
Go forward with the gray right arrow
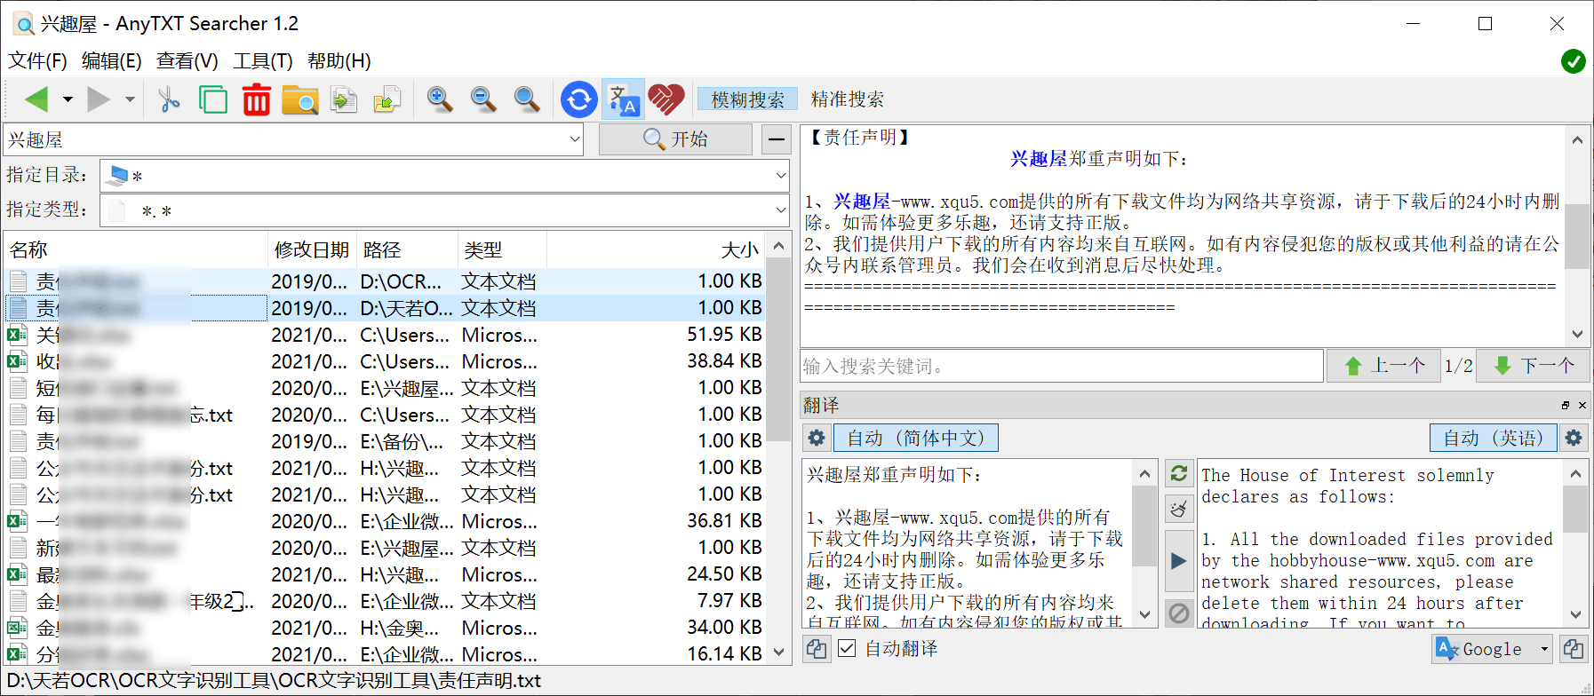[99, 99]
